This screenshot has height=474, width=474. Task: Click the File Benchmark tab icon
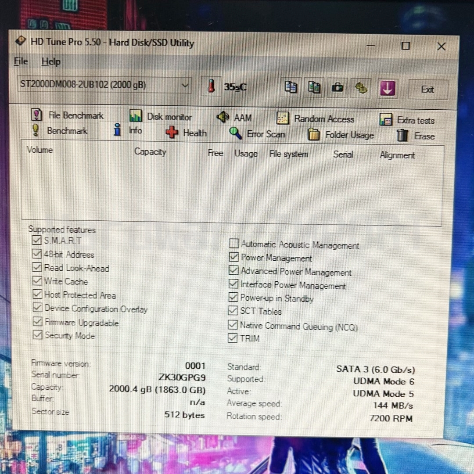pyautogui.click(x=36, y=115)
